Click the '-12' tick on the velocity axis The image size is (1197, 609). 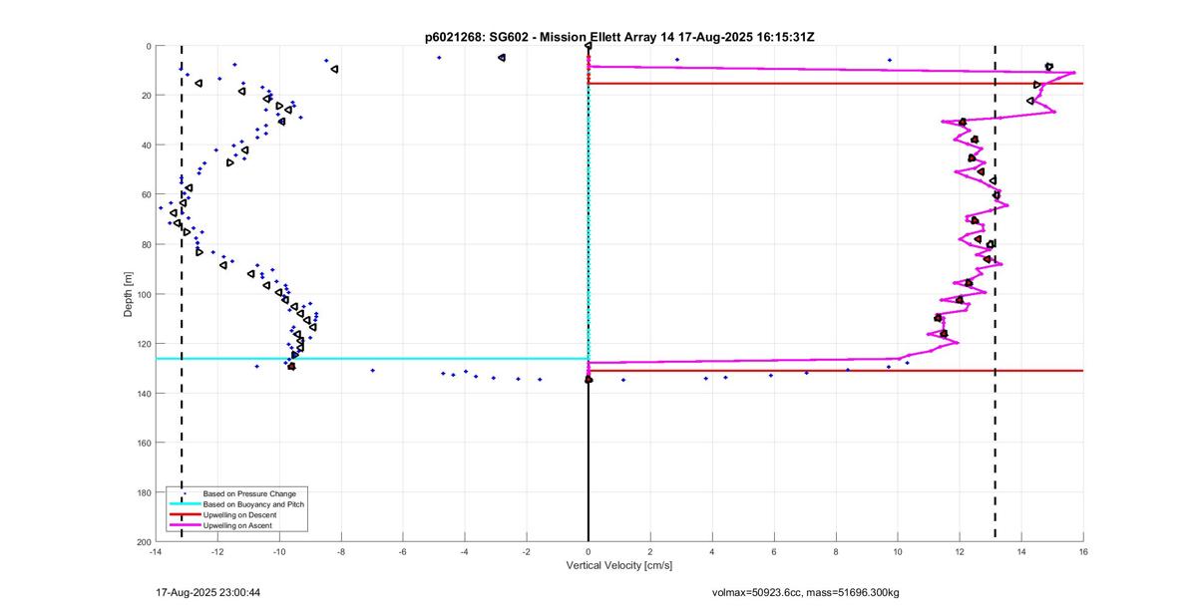[x=217, y=551]
